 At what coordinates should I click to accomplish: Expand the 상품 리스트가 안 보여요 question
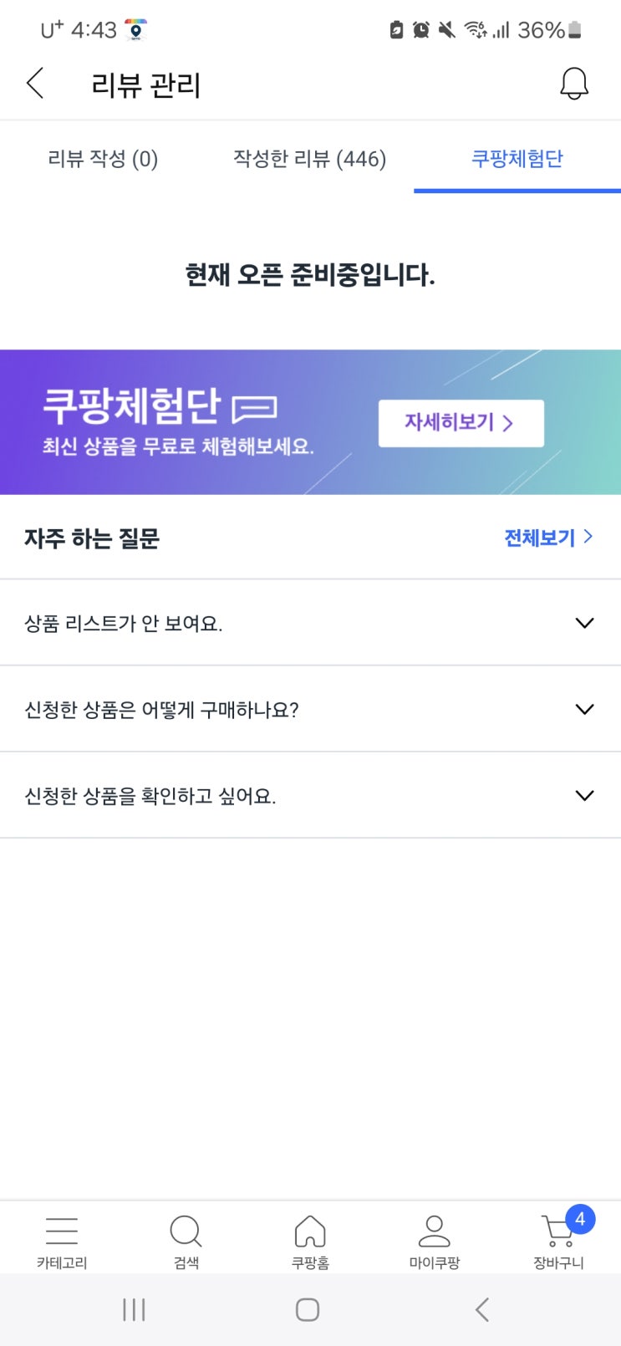310,623
